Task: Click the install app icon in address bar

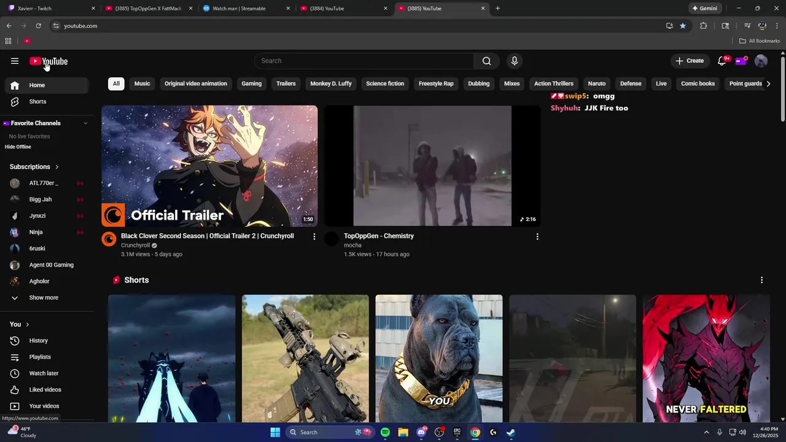Action: tap(669, 26)
